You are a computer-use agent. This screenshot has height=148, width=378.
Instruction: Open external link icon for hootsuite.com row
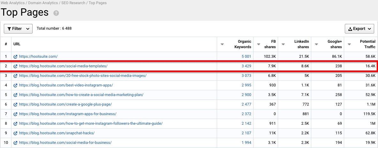click(15, 57)
